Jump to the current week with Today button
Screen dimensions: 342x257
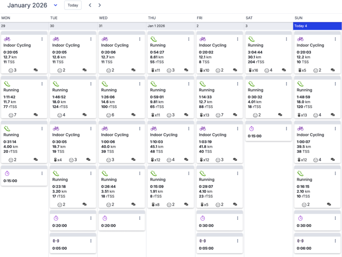pyautogui.click(x=73, y=5)
